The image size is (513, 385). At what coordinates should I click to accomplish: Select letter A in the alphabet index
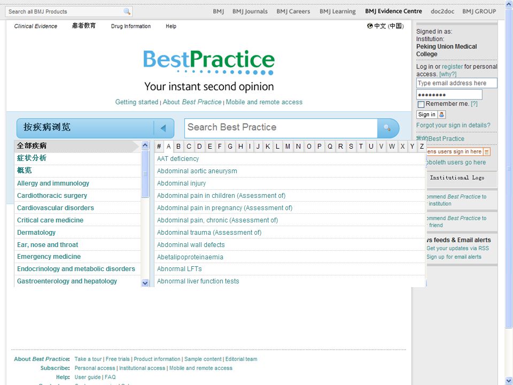pyautogui.click(x=168, y=147)
